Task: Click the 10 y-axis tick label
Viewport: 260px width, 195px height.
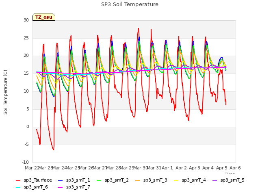Action: (x=26, y=91)
